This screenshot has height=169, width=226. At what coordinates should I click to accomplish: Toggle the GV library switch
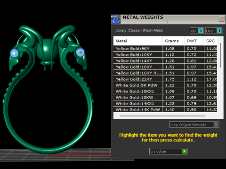tap(197, 31)
